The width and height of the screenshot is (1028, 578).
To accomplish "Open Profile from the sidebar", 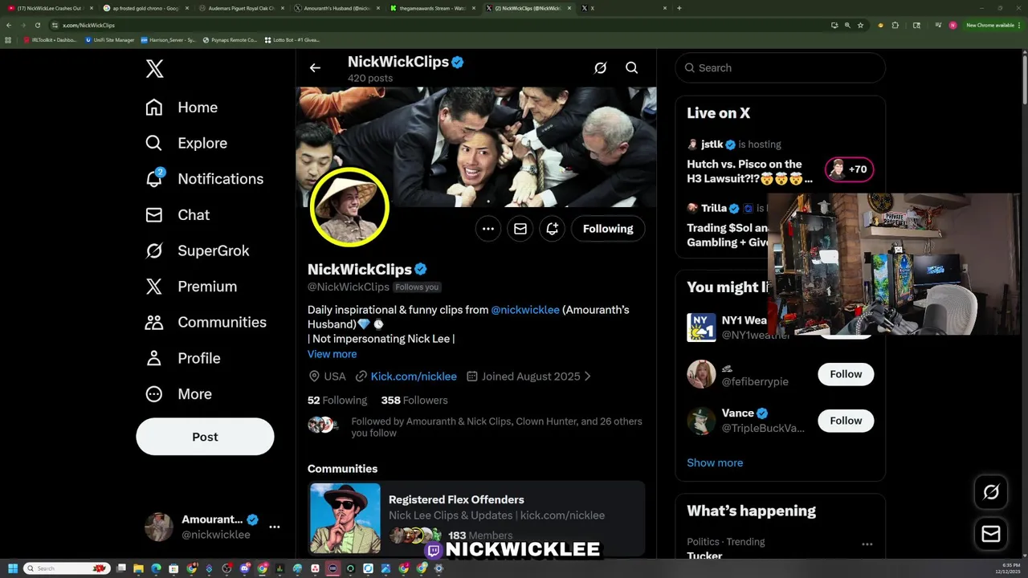I will click(182, 358).
